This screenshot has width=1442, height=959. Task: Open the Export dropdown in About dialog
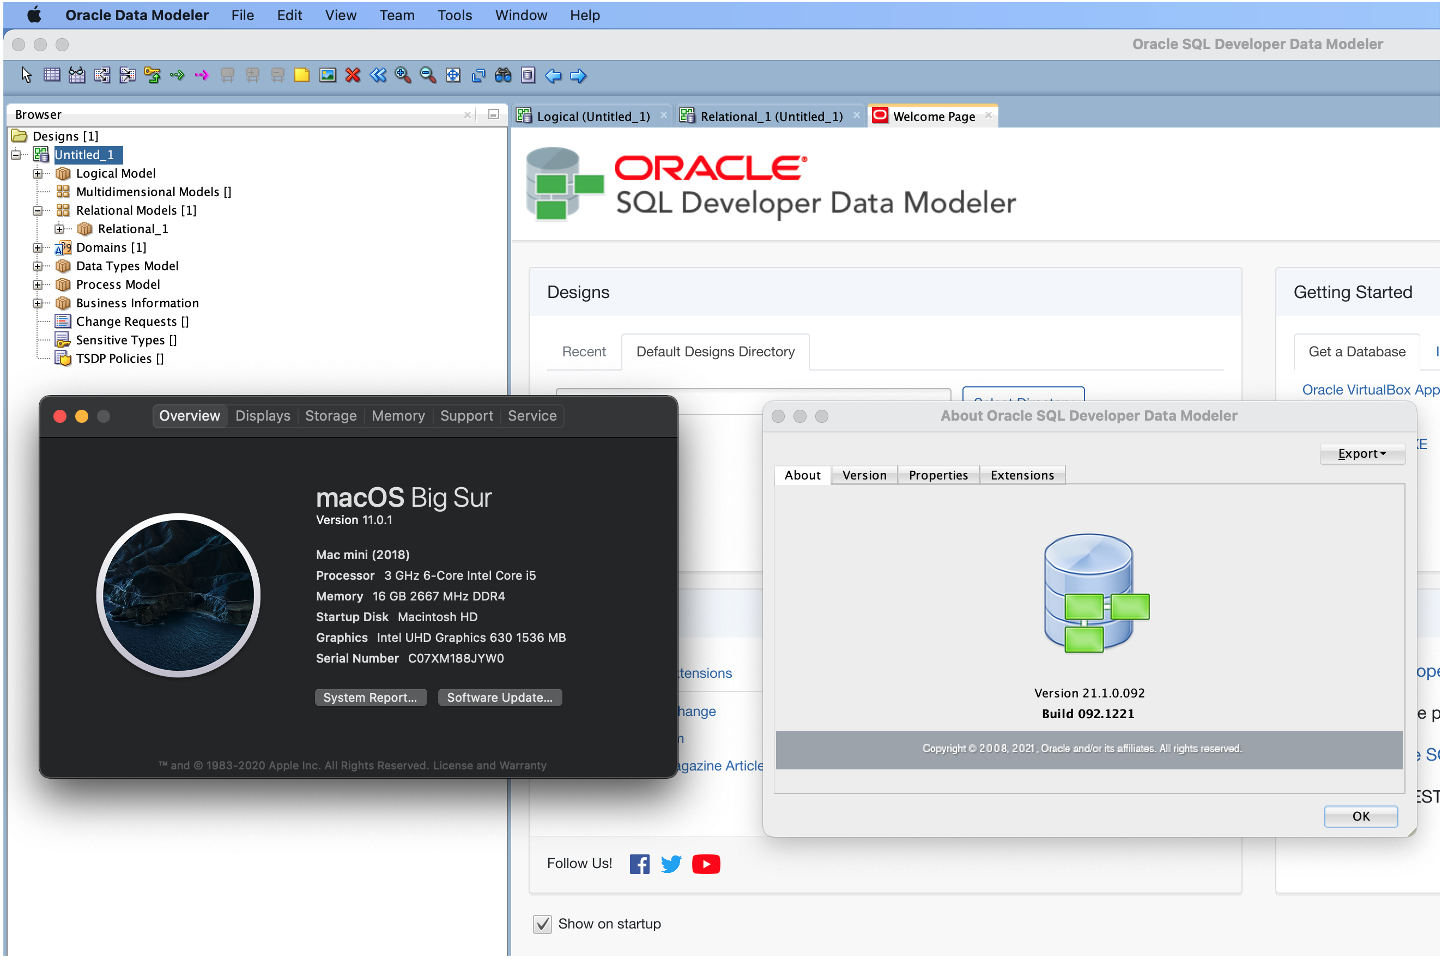[1362, 454]
